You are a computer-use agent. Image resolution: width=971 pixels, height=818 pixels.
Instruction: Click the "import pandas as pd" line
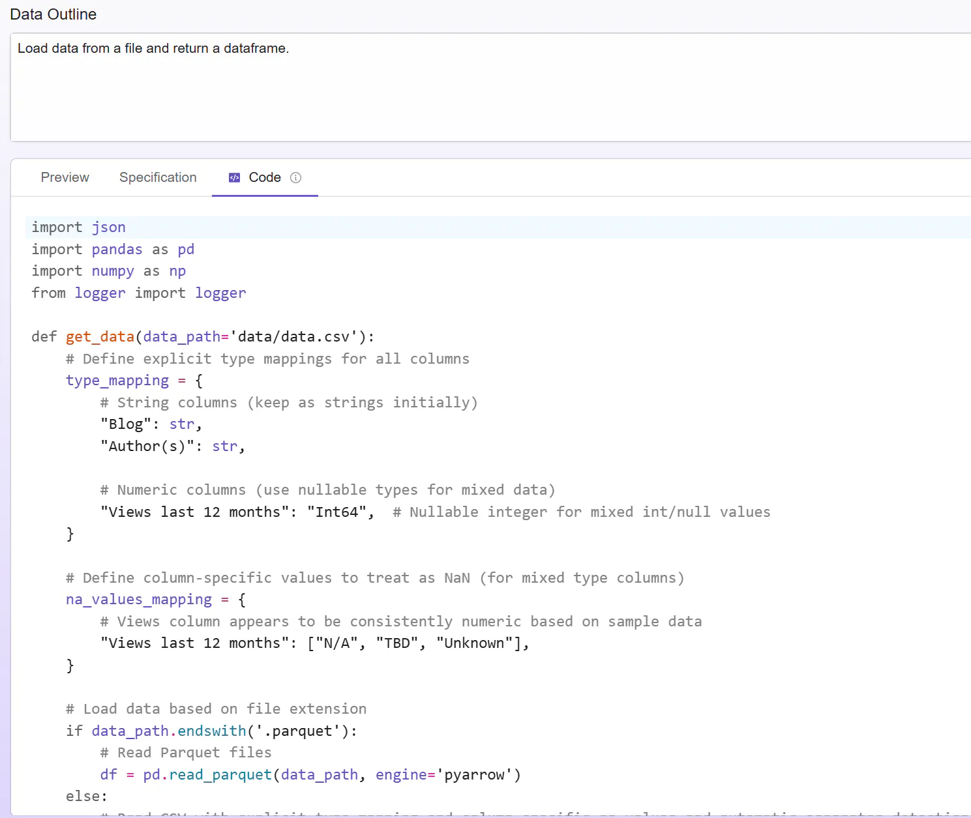(x=113, y=250)
